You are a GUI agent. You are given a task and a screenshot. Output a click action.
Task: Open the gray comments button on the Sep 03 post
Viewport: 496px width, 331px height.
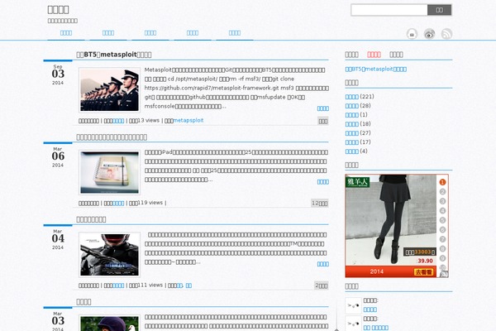[x=323, y=121]
